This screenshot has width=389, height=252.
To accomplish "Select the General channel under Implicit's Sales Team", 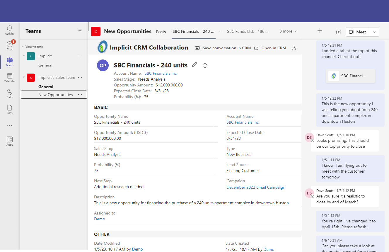I will pos(46,87).
